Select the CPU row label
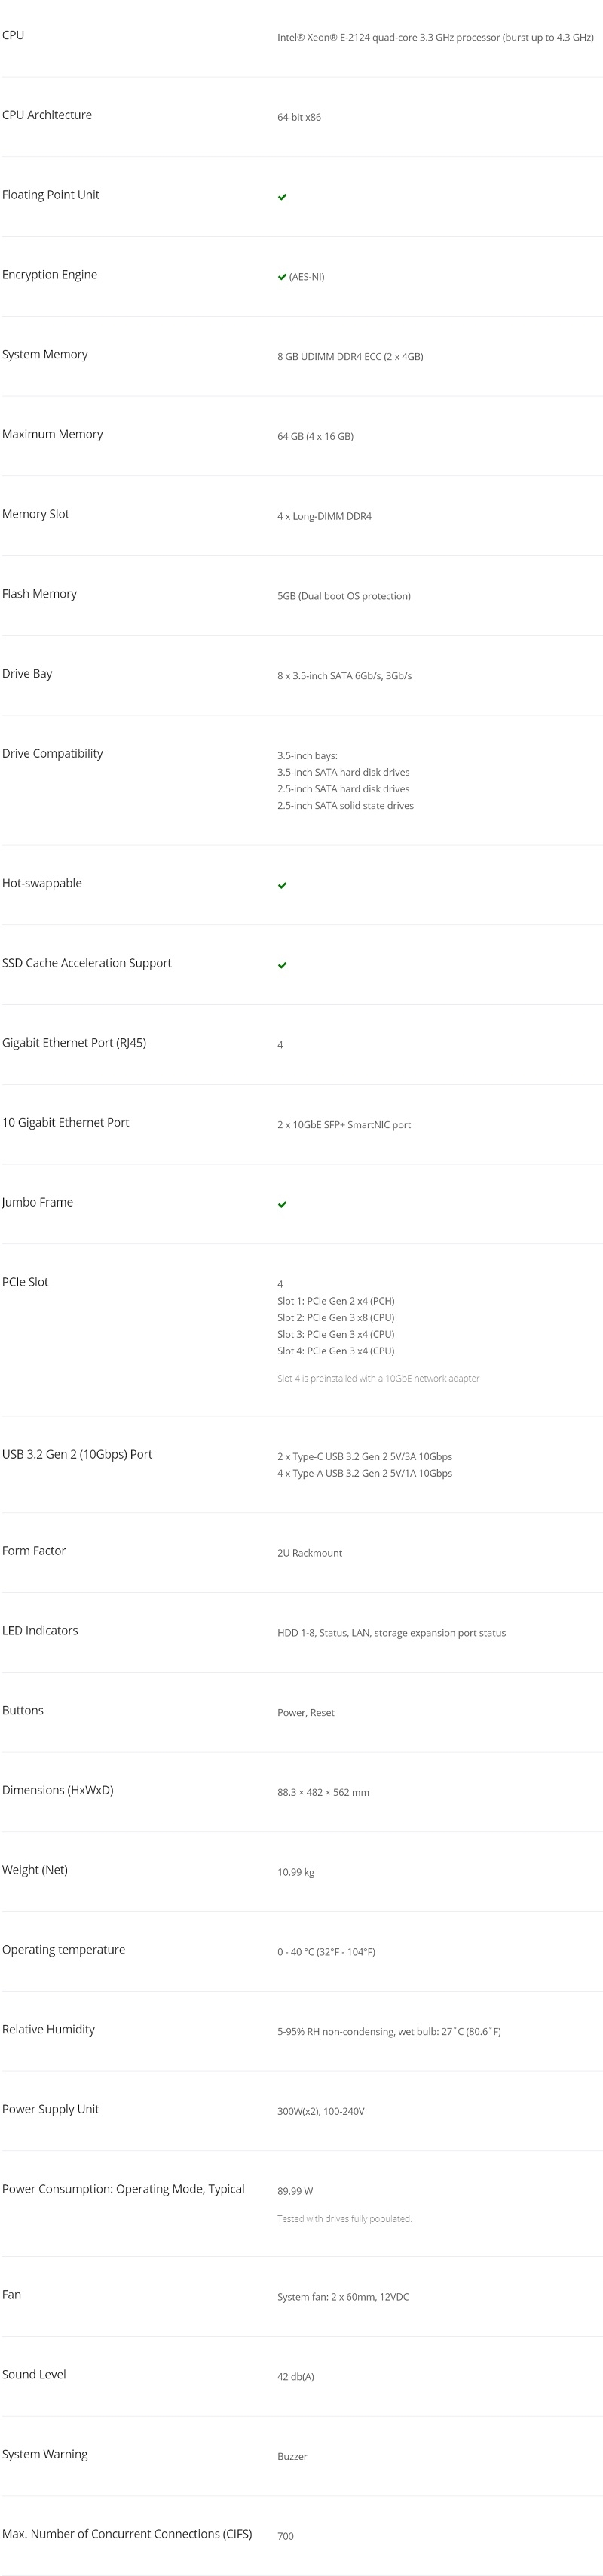 click(x=13, y=35)
